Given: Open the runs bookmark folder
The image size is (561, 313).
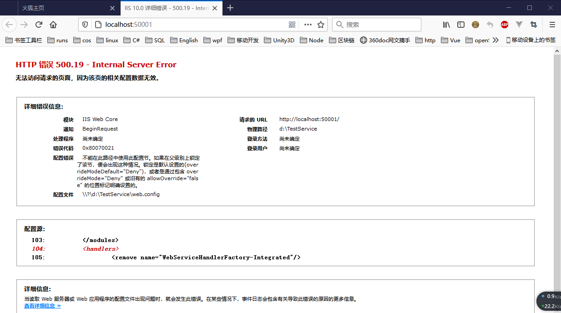Looking at the screenshot, I should click(57, 40).
